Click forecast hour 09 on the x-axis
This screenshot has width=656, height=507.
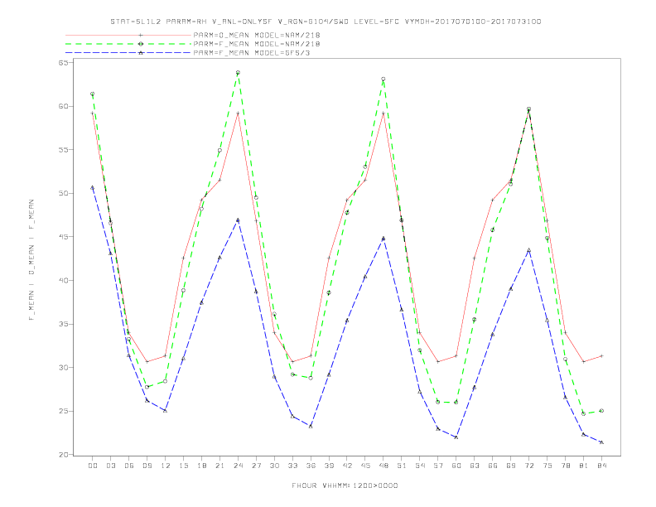[x=147, y=466]
